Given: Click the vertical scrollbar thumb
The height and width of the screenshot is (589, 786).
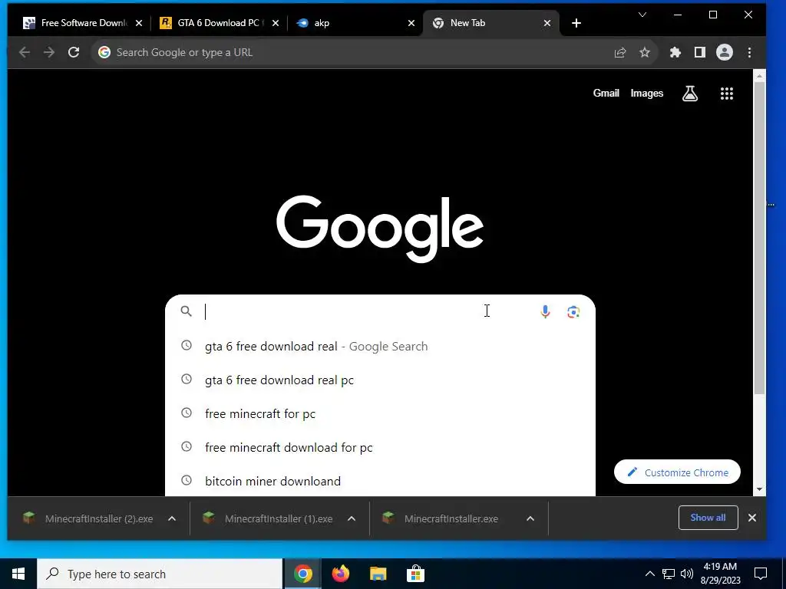Looking at the screenshot, I should (x=759, y=238).
